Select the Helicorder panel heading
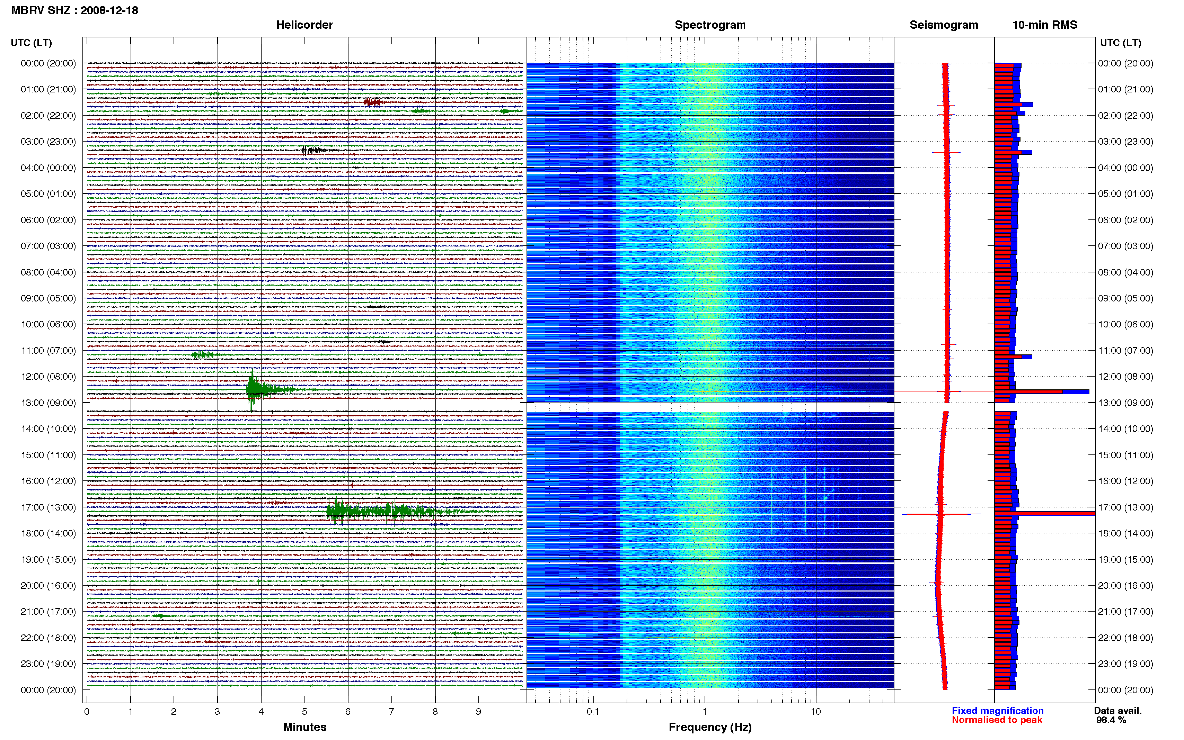The image size is (1184, 740). click(304, 25)
